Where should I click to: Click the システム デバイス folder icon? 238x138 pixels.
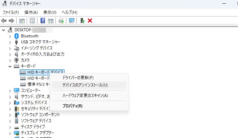coord(17,103)
